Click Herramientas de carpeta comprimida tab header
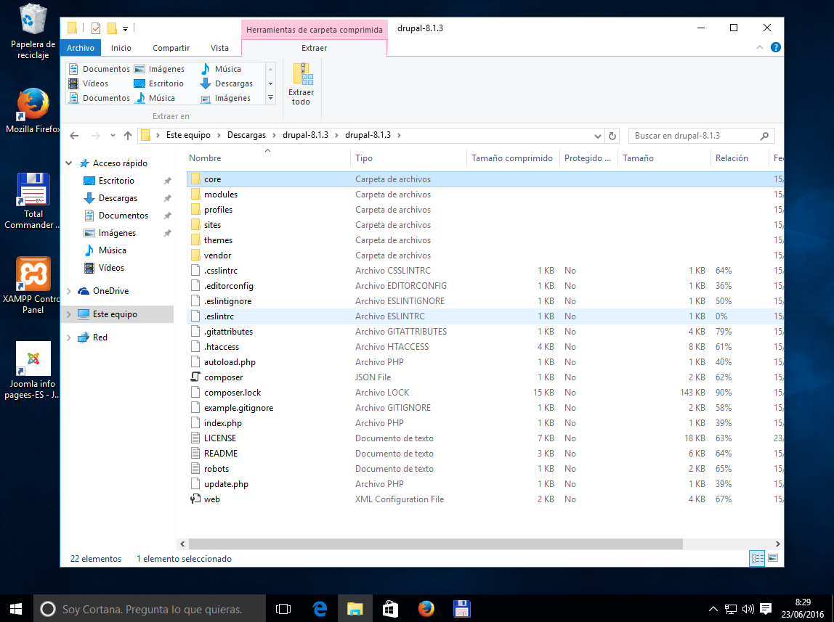The width and height of the screenshot is (834, 622). (x=314, y=30)
